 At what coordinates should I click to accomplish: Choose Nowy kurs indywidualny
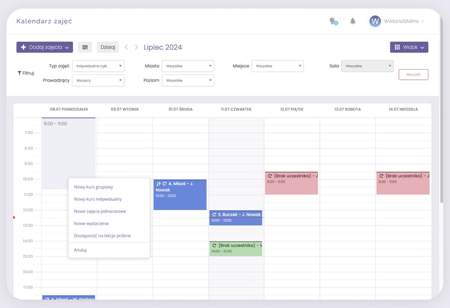98,199
